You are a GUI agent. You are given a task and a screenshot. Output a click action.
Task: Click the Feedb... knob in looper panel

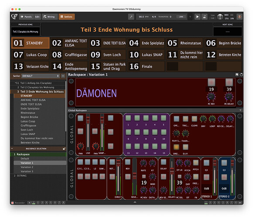tap(185, 133)
